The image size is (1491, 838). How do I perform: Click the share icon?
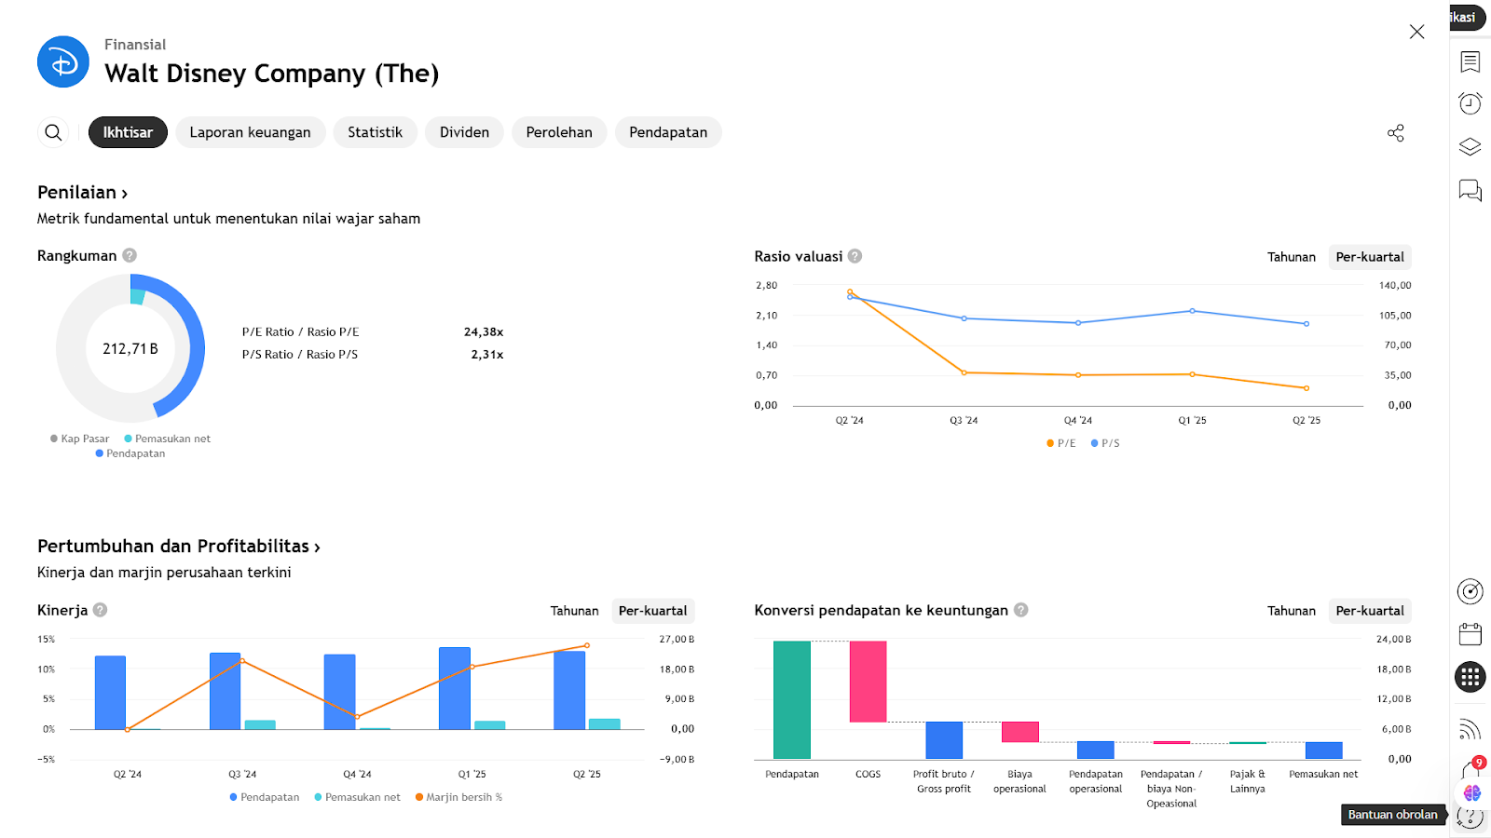click(1395, 133)
